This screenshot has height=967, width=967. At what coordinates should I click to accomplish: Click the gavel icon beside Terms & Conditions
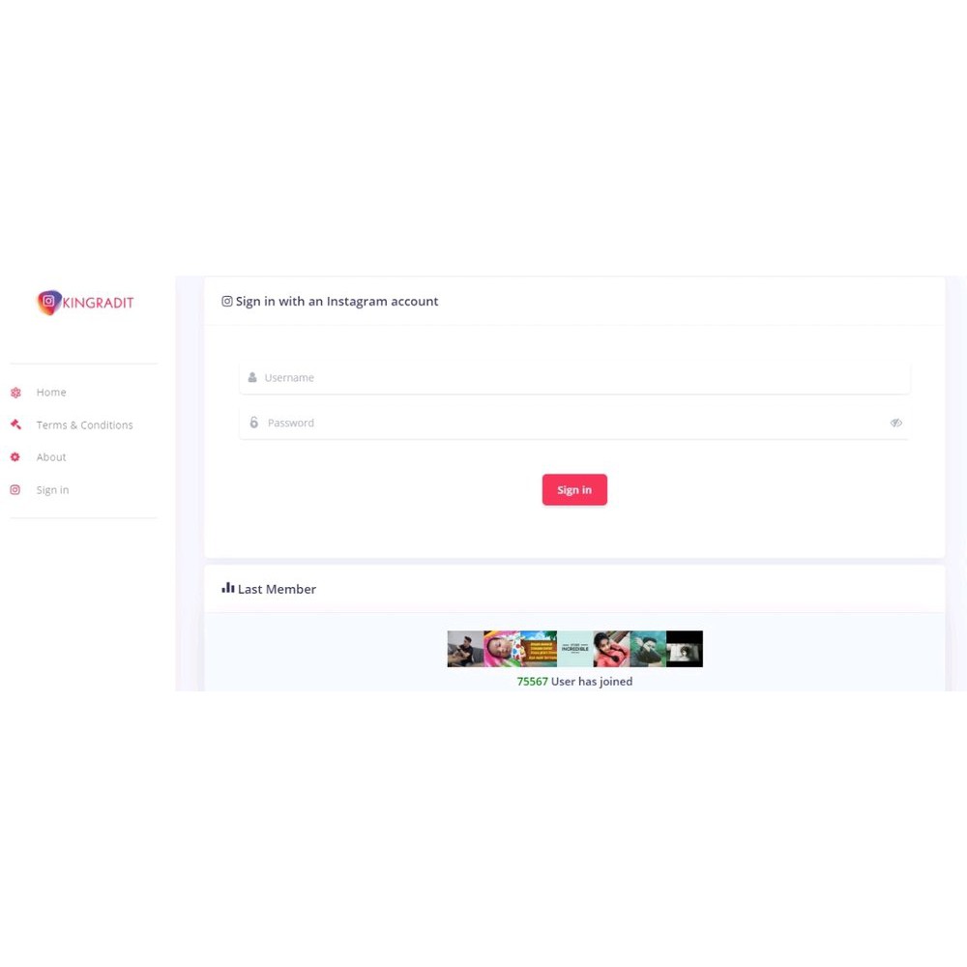(x=16, y=425)
